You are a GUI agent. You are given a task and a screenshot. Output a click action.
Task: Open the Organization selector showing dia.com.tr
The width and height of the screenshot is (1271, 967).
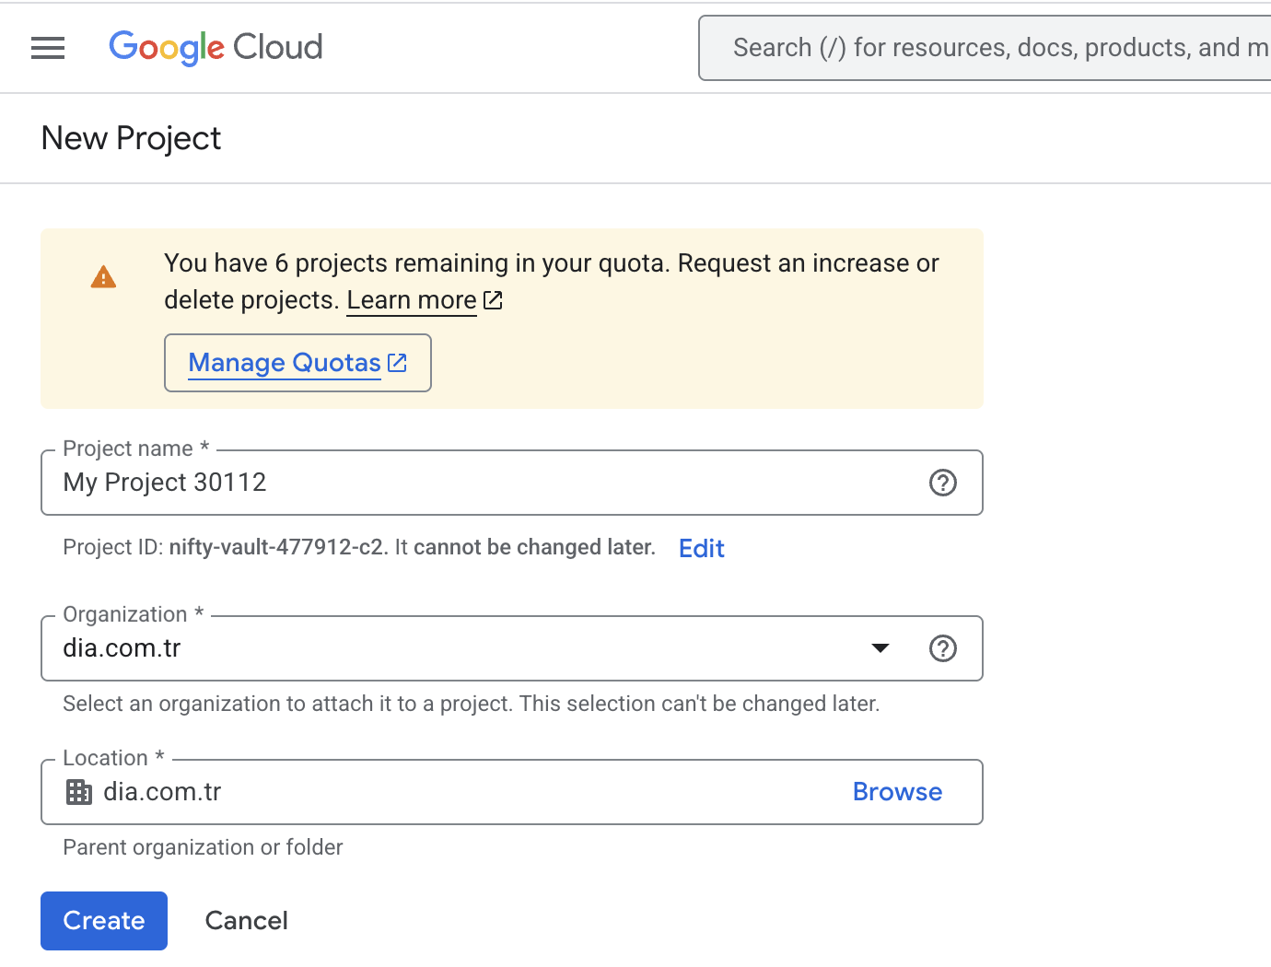click(461, 648)
